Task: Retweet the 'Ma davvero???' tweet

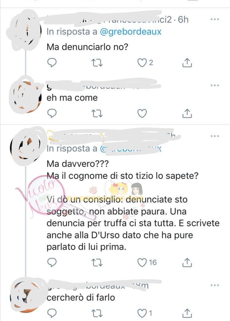Action: [x=97, y=263]
